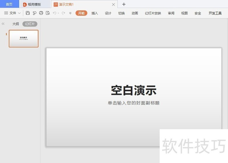Open the 审阅 ribbon tab
Viewport: 228px width, 163px height.
(x=171, y=13)
